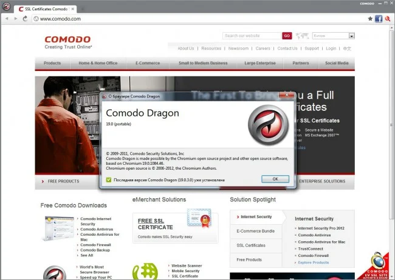Click Comodo Antivirus for Mac in spotlight
Screen dimensions: 395x280
click(x=321, y=242)
